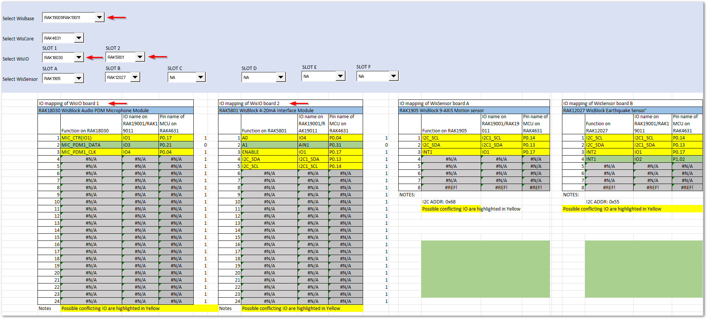Expand the SLOT 2 RAK5801 dropdown
Image resolution: width=707 pixels, height=319 pixels.
pyautogui.click(x=140, y=57)
